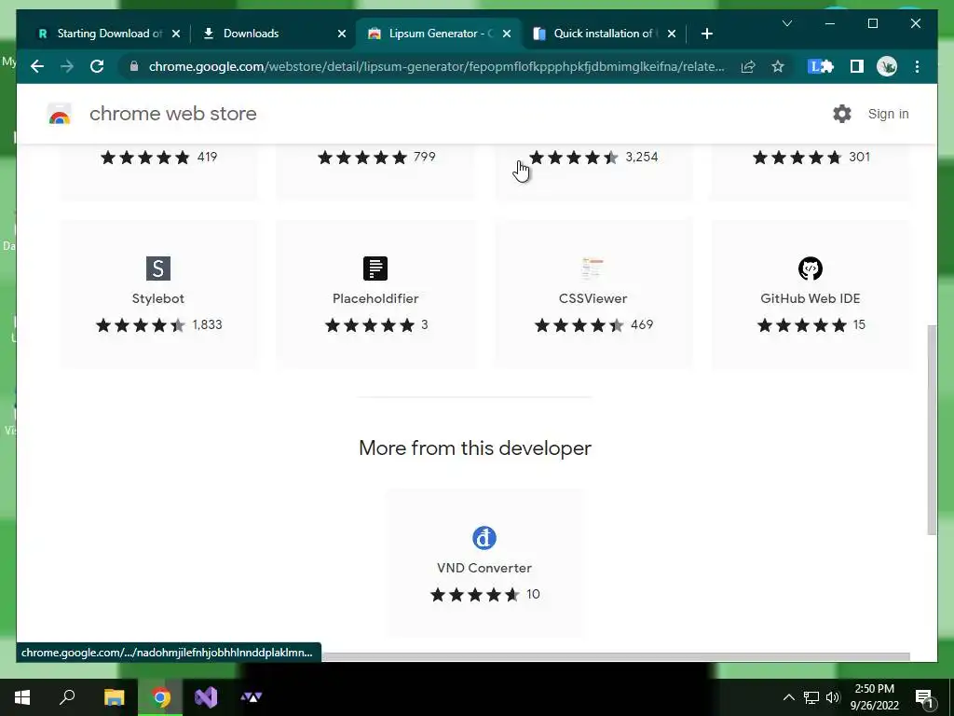The image size is (954, 716).
Task: Click the Chrome icon in the taskbar
Action: tap(160, 697)
